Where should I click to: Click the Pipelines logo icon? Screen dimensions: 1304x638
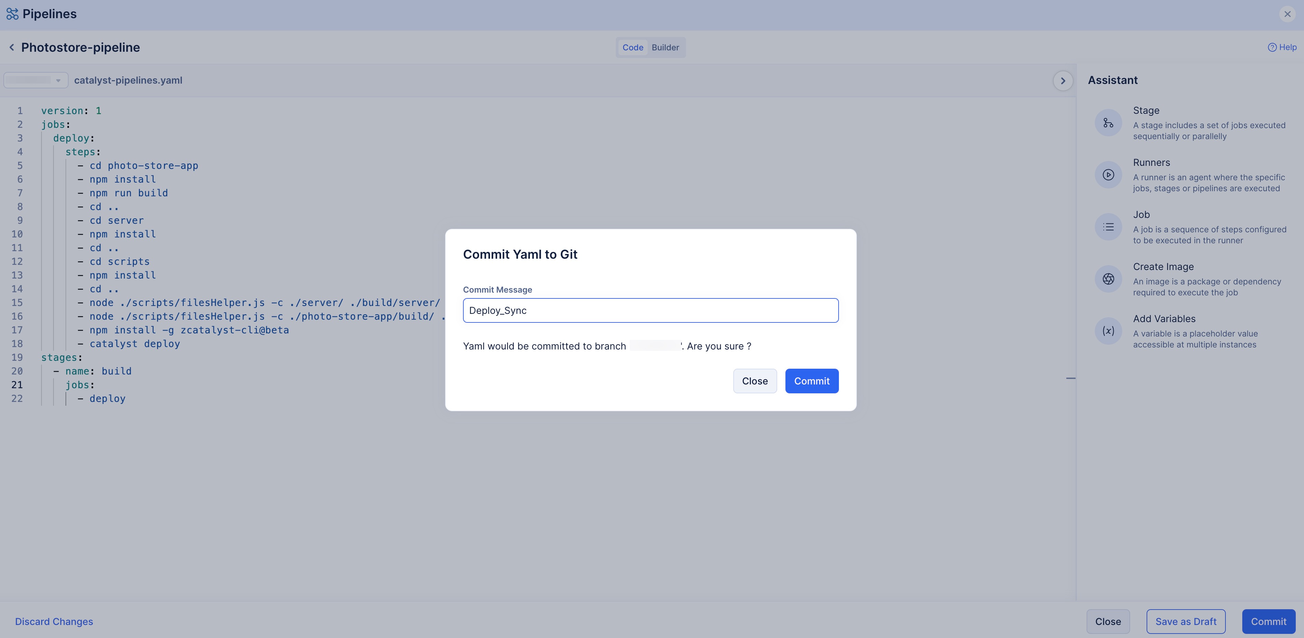pyautogui.click(x=12, y=14)
